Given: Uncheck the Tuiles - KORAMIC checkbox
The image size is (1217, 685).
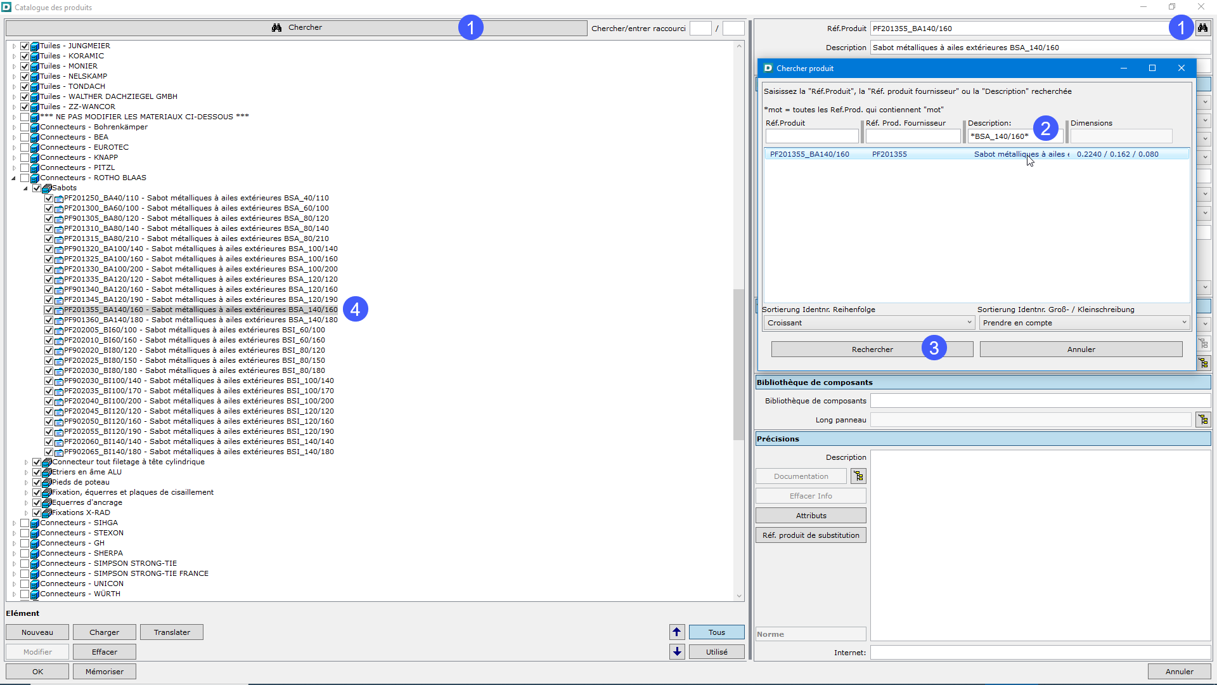Looking at the screenshot, I should (25, 56).
